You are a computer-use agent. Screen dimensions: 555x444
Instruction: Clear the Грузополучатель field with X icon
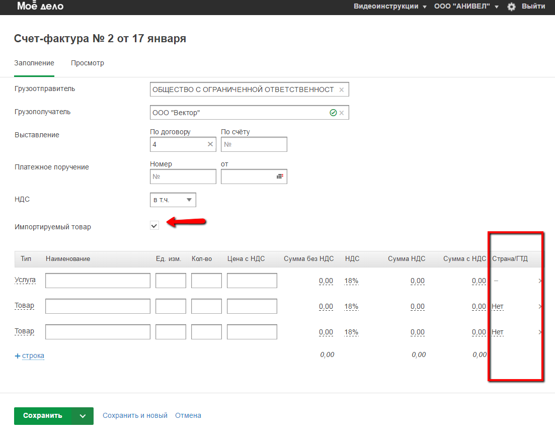[x=342, y=113]
